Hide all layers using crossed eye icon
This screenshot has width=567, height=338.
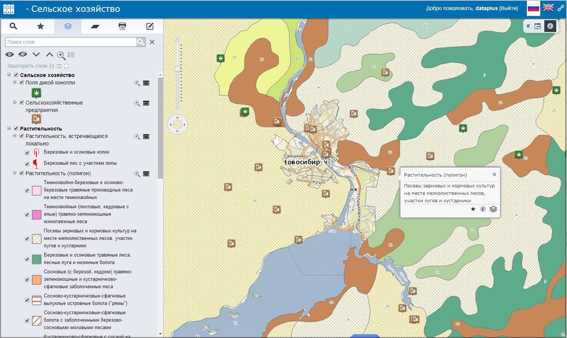pos(23,55)
